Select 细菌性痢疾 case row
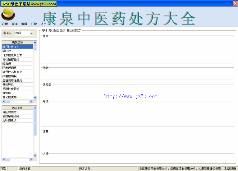The width and height of the screenshot is (238, 171). point(17,76)
